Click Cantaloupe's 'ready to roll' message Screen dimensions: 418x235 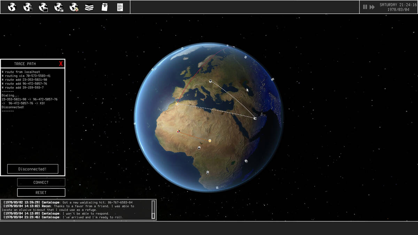coord(63,217)
